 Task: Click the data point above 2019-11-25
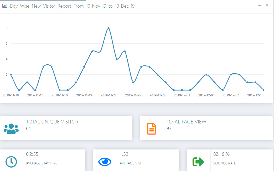click(133, 82)
